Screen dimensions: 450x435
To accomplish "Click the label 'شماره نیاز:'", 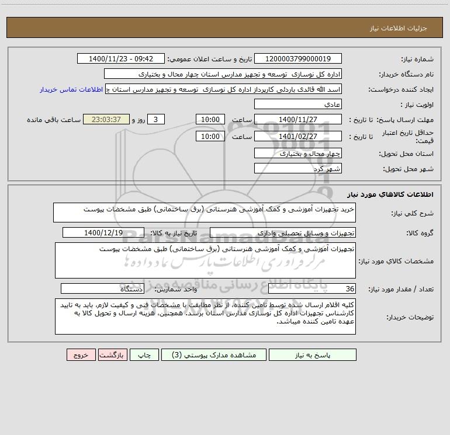I will (x=417, y=60).
